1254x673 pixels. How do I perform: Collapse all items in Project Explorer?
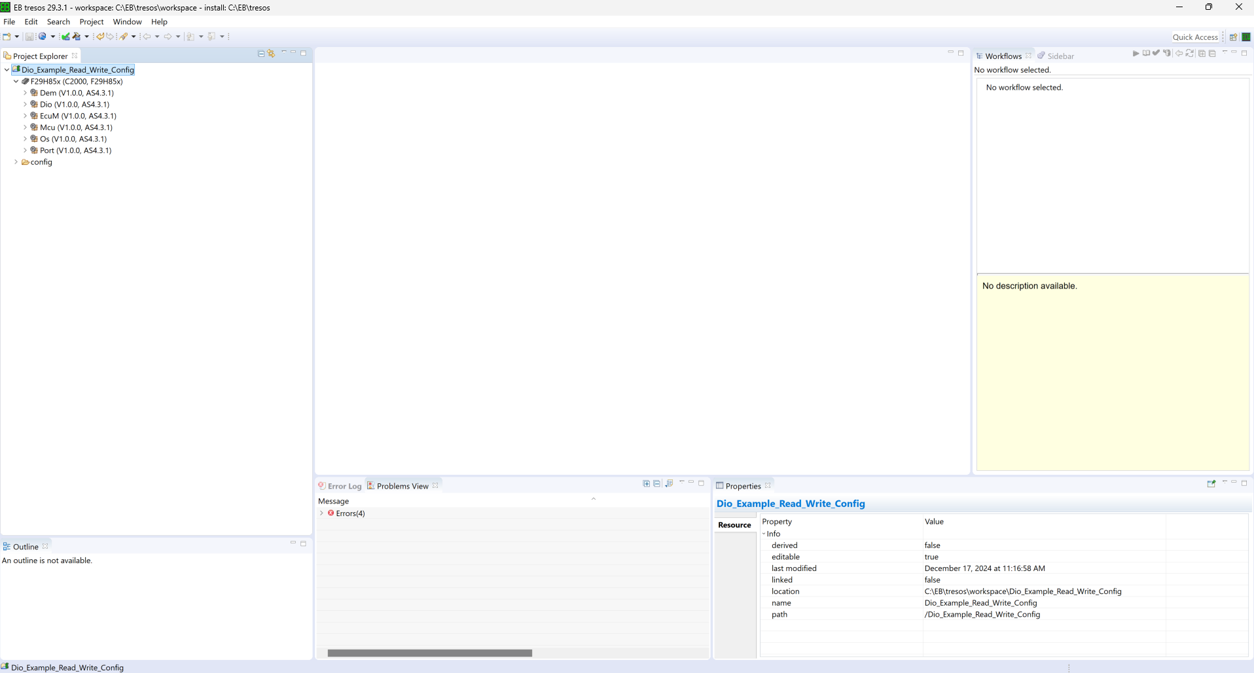pyautogui.click(x=260, y=54)
